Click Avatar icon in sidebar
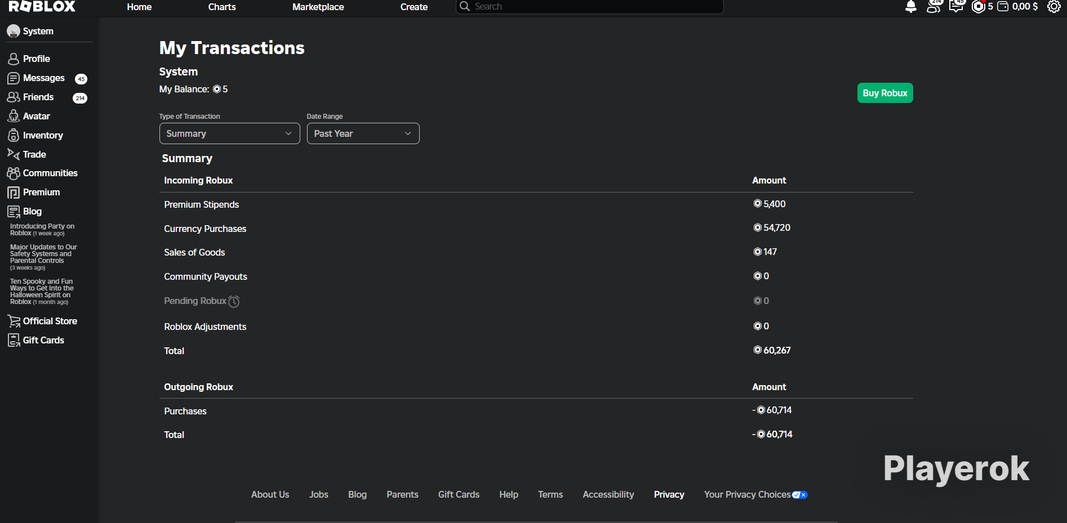The width and height of the screenshot is (1067, 523). point(14,116)
